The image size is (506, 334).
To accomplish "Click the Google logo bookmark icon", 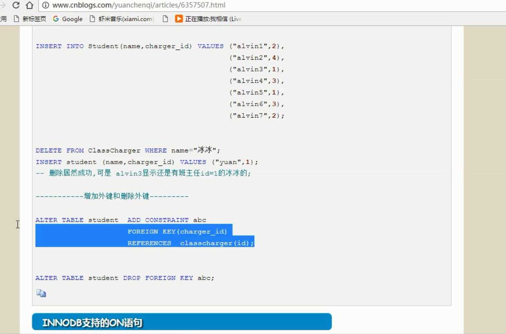I will (56, 19).
